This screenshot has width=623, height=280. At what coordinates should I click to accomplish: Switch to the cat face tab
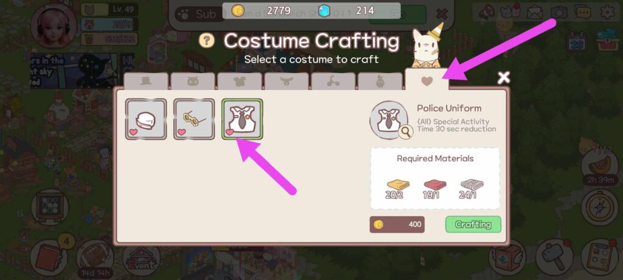pos(193,81)
